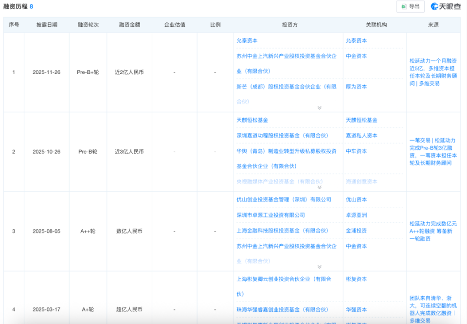Open the 中金资本 related institution link
This screenshot has height=324, width=467.
[x=357, y=56]
